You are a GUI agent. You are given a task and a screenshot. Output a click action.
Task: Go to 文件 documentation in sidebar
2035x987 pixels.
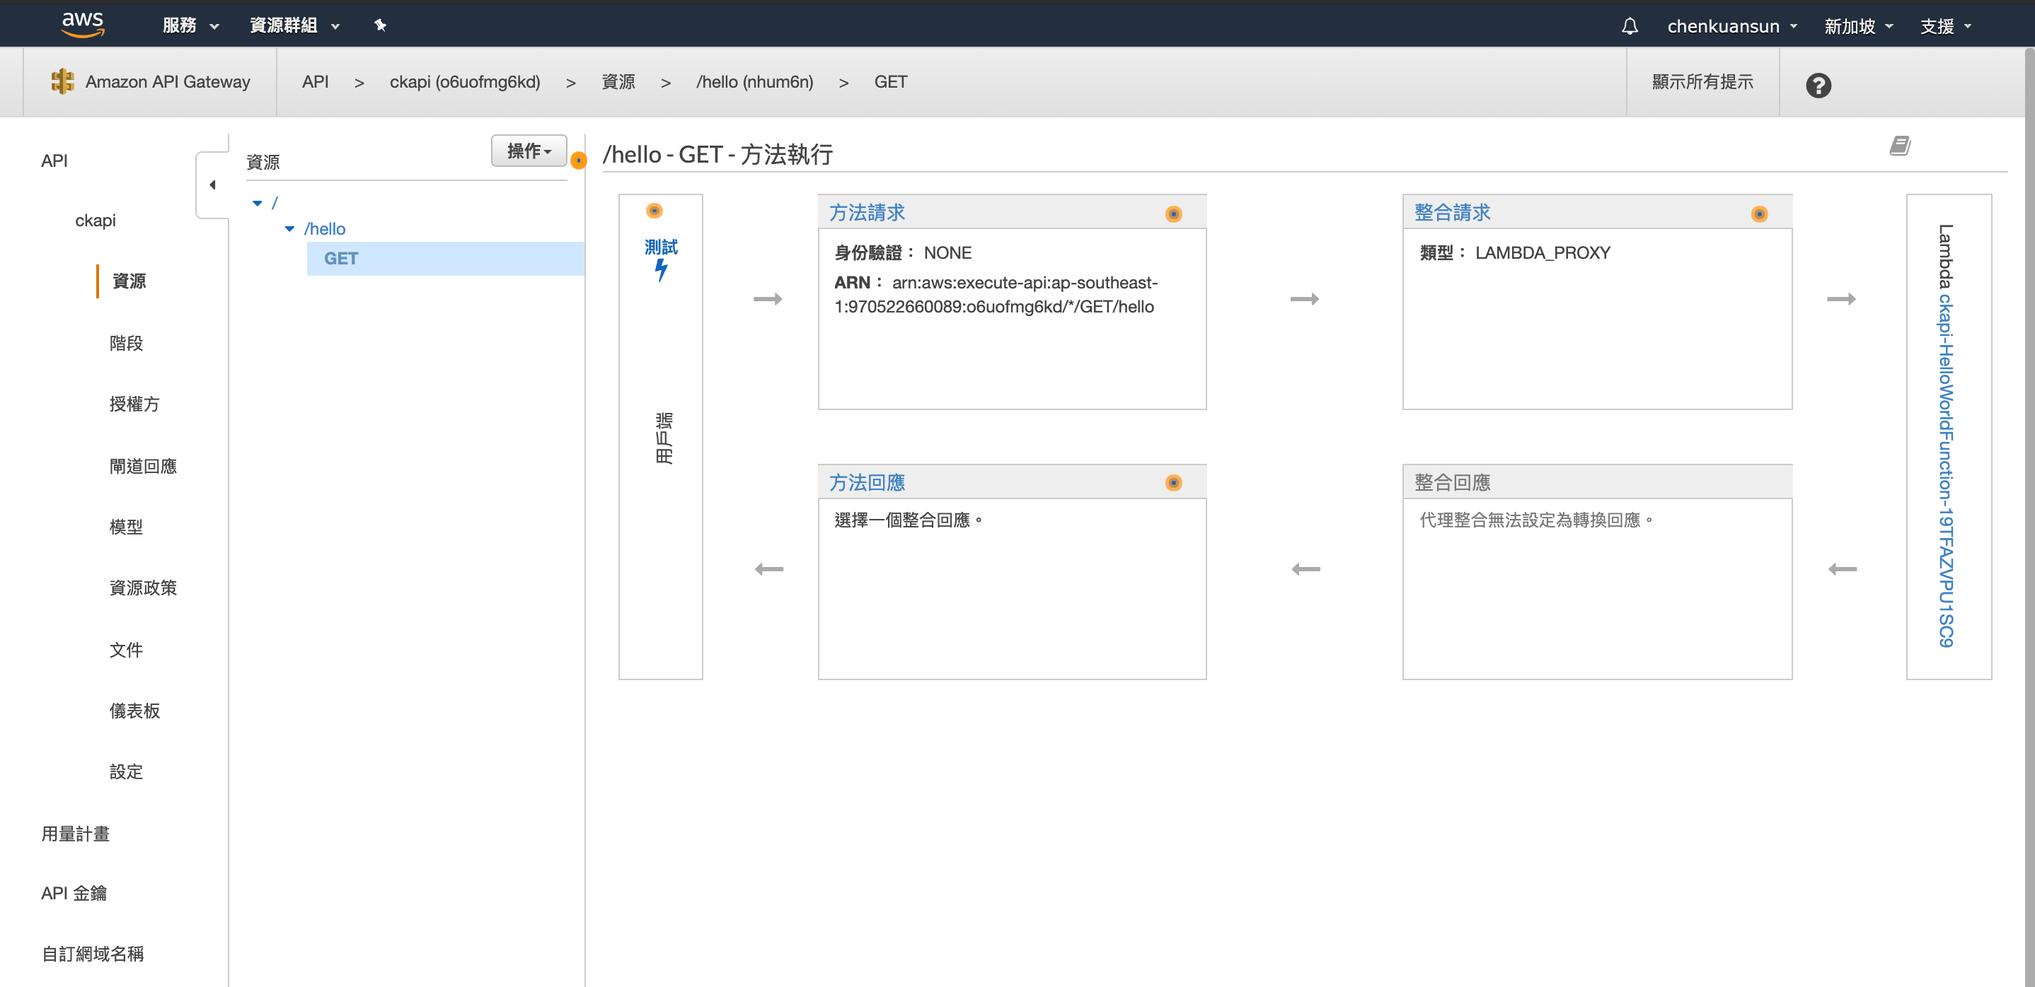click(127, 650)
